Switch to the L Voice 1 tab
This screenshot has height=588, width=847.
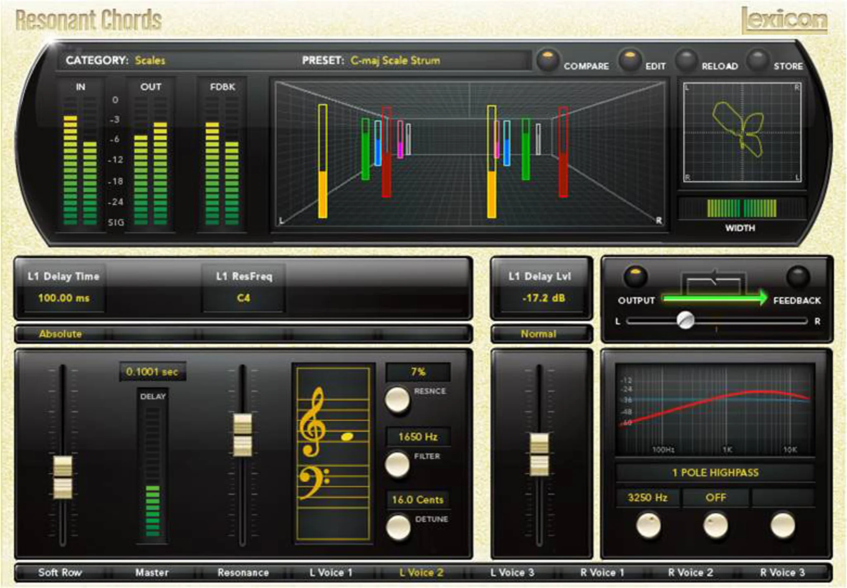click(331, 573)
